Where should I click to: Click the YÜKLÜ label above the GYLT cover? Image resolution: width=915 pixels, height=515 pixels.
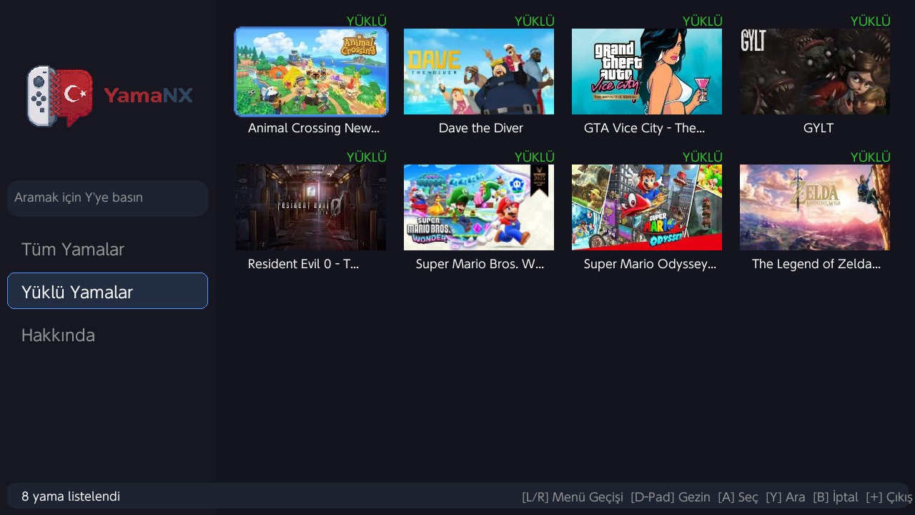click(870, 21)
